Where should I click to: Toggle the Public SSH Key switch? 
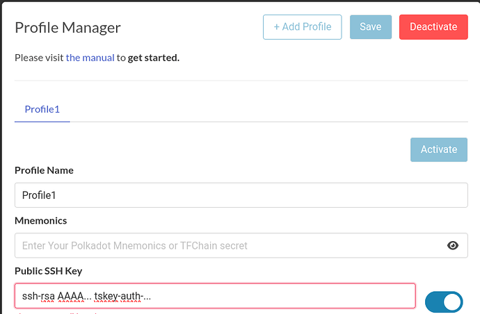[x=444, y=302]
